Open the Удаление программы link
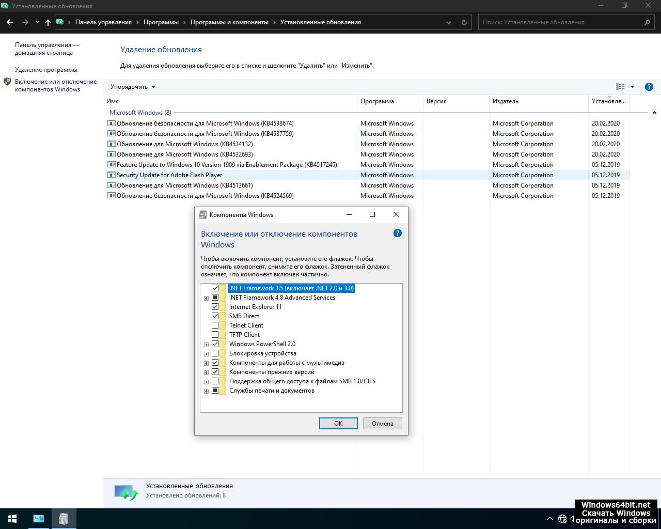Viewport: 661px width, 529px height. tap(46, 70)
